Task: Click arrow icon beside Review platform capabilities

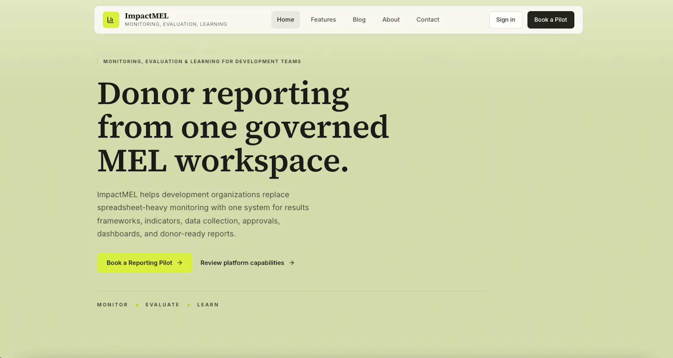Action: 291,263
